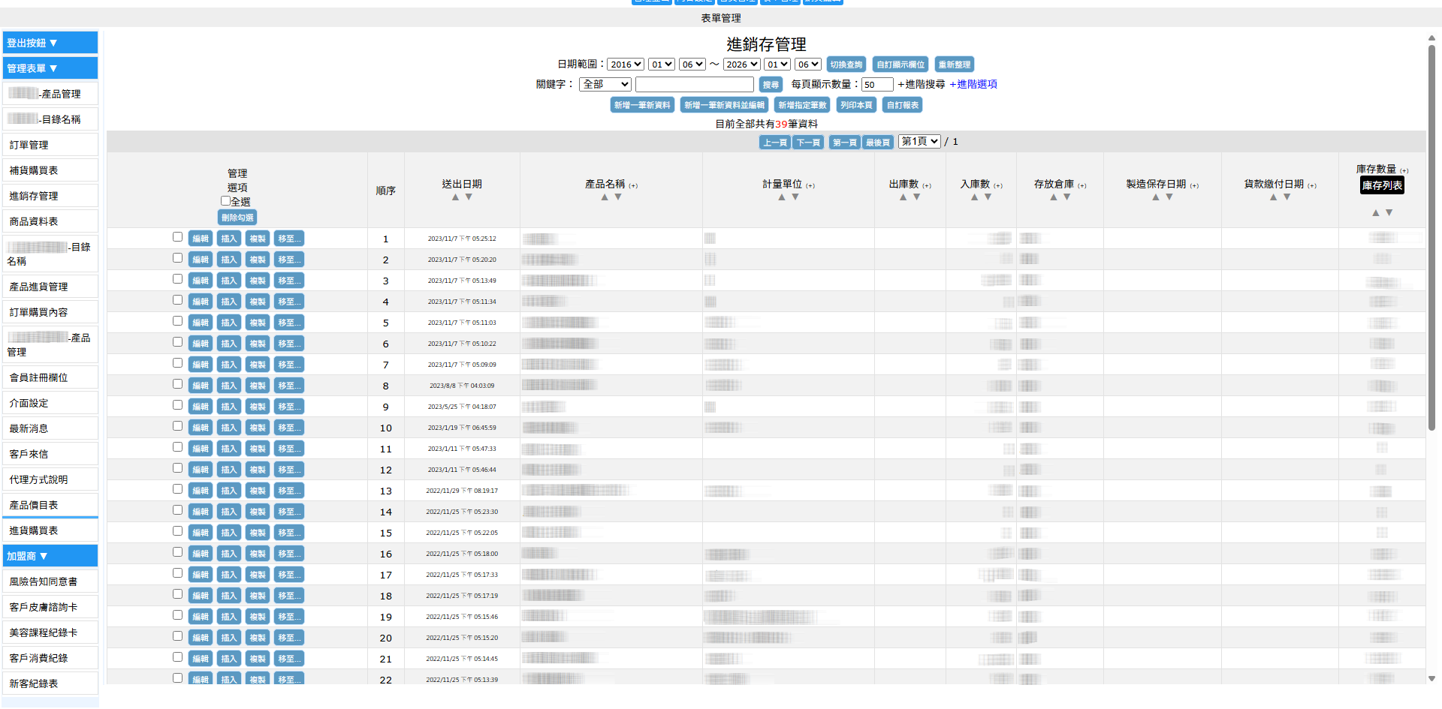Open the end year dropdown showing 2026

click(742, 65)
